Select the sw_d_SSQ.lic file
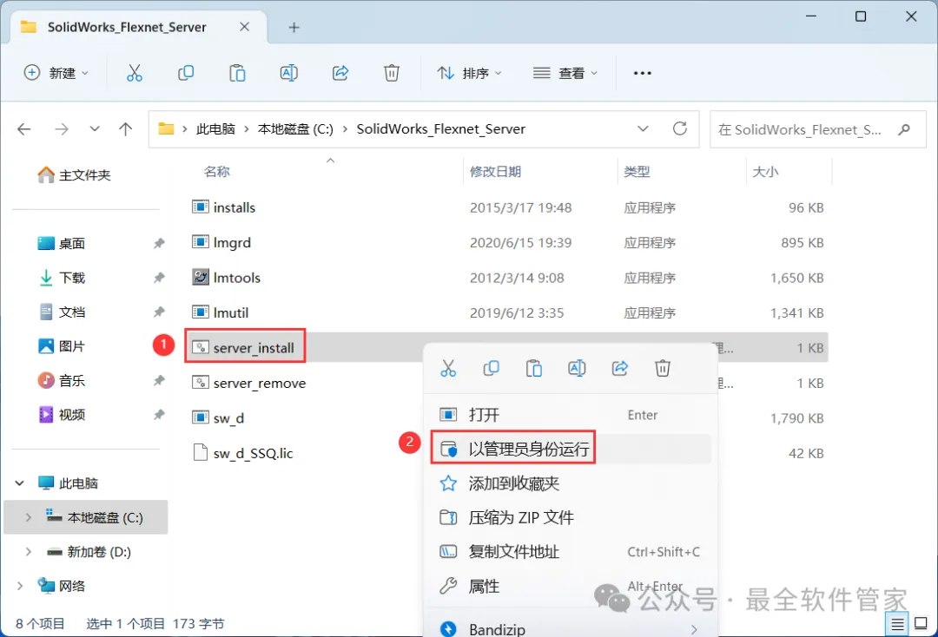 (x=243, y=453)
